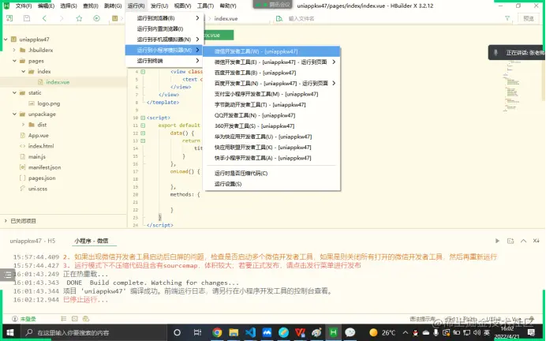Open index.html in file tree
This screenshot has width=546, height=341.
point(41,146)
